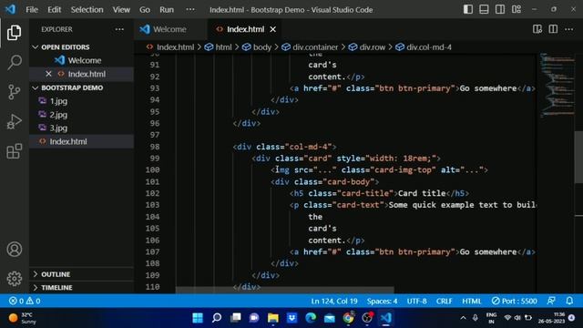Open 2.jpg in the file explorer

point(81,115)
